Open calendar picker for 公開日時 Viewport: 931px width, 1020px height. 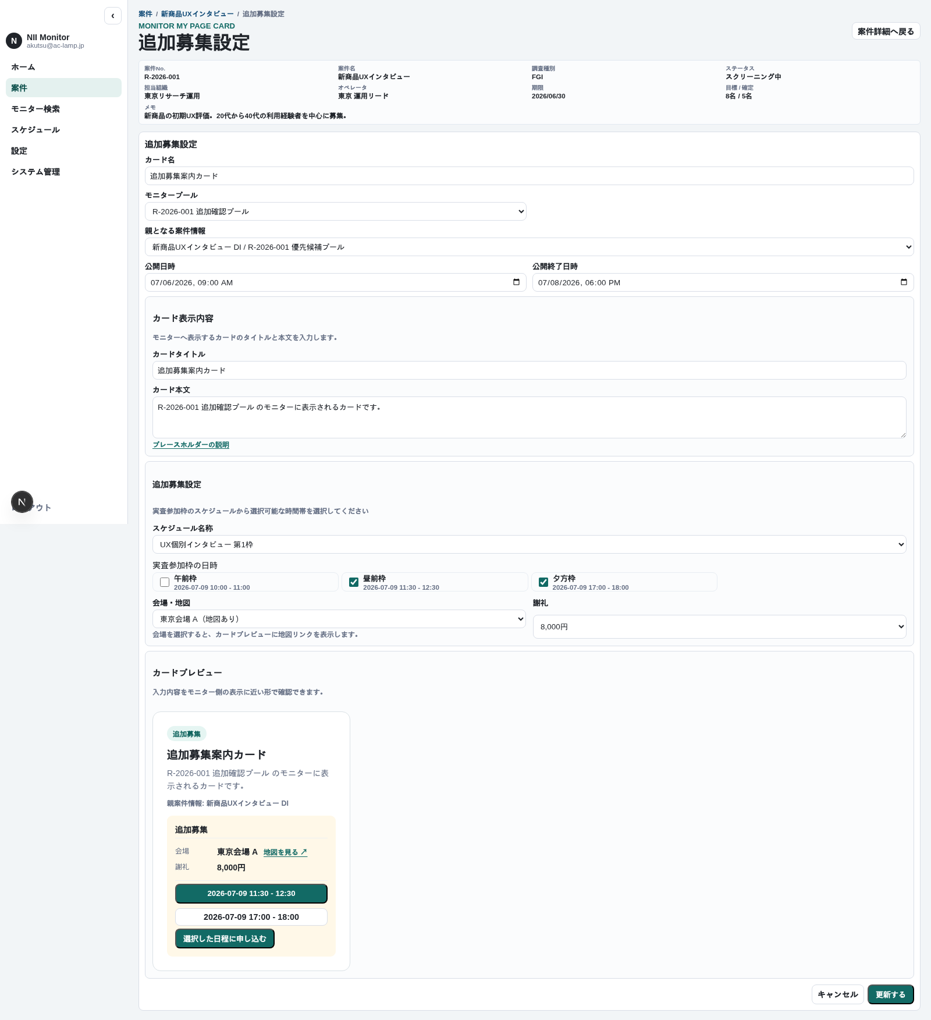[516, 282]
